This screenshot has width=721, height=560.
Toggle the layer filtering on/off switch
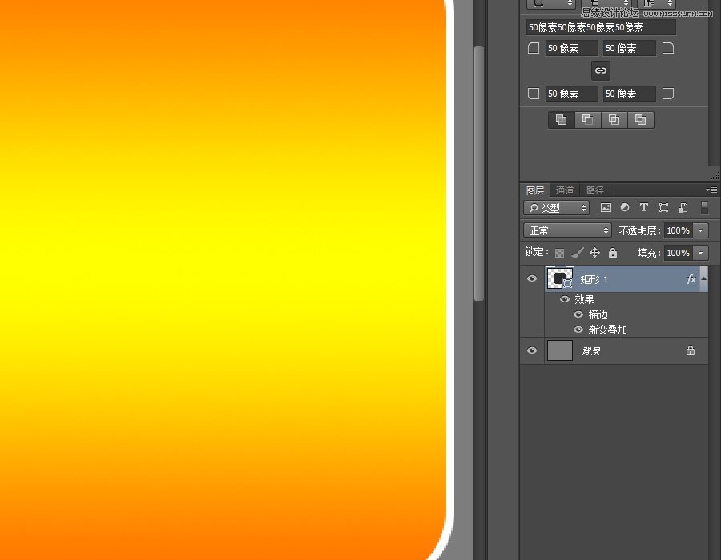(x=704, y=208)
